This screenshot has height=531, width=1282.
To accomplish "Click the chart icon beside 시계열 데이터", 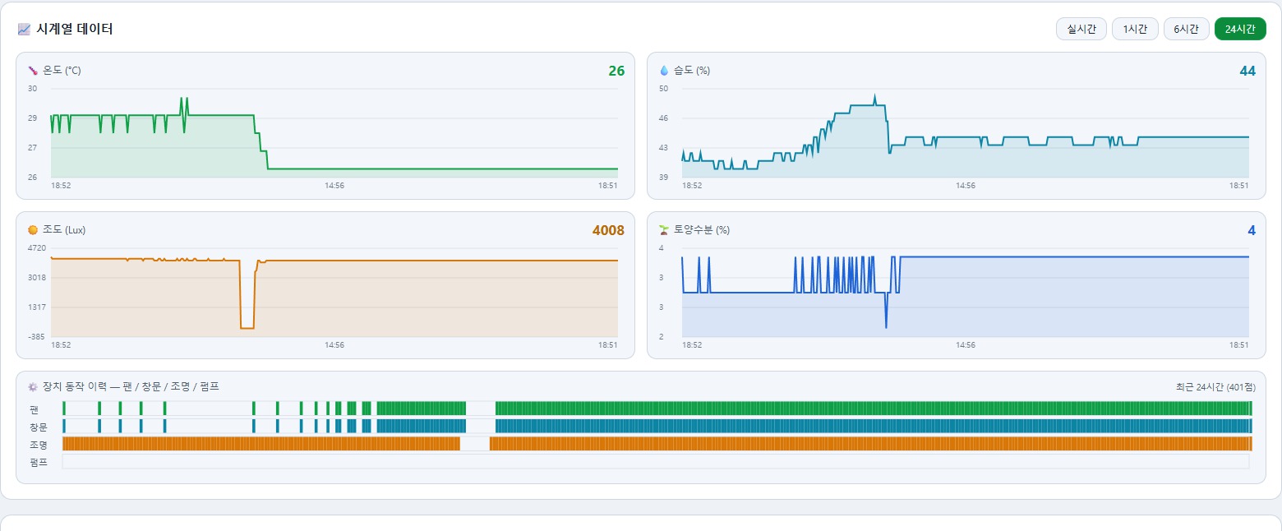I will point(23,30).
